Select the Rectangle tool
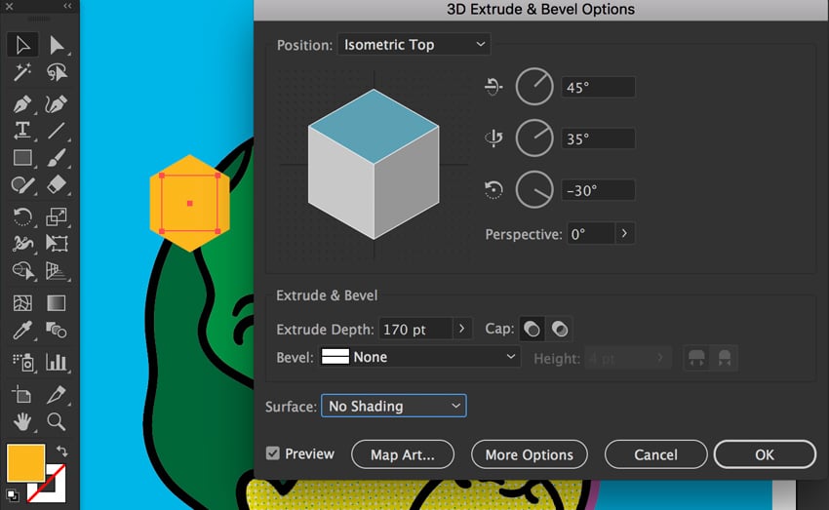The height and width of the screenshot is (510, 829). pos(22,158)
